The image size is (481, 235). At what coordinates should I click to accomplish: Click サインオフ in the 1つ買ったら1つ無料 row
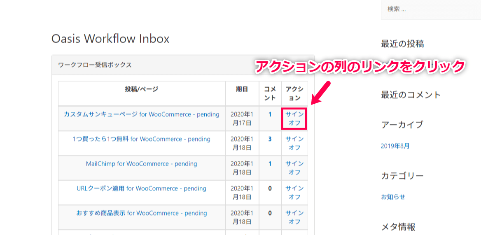pyautogui.click(x=294, y=143)
